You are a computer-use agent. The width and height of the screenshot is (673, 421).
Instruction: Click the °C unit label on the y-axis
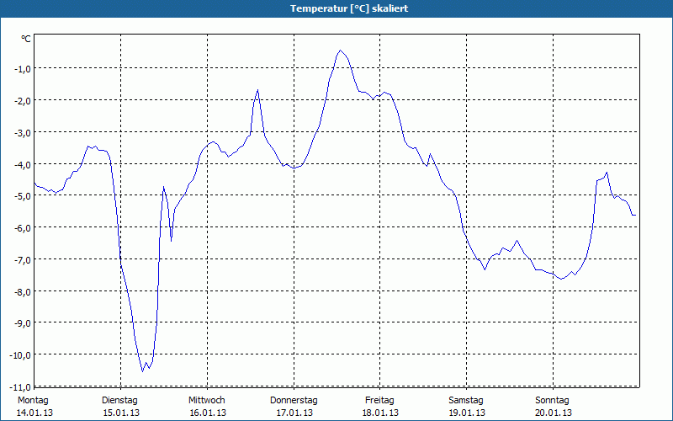(26, 39)
